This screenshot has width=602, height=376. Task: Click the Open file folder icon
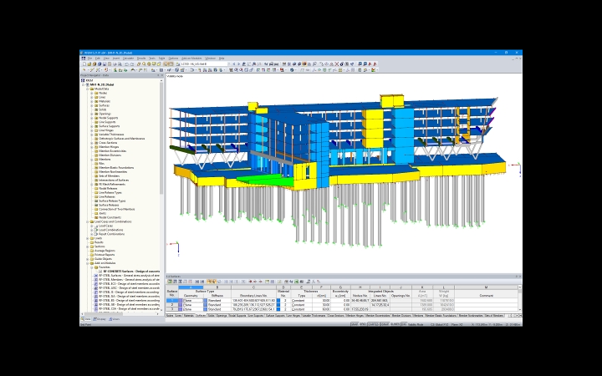click(89, 64)
